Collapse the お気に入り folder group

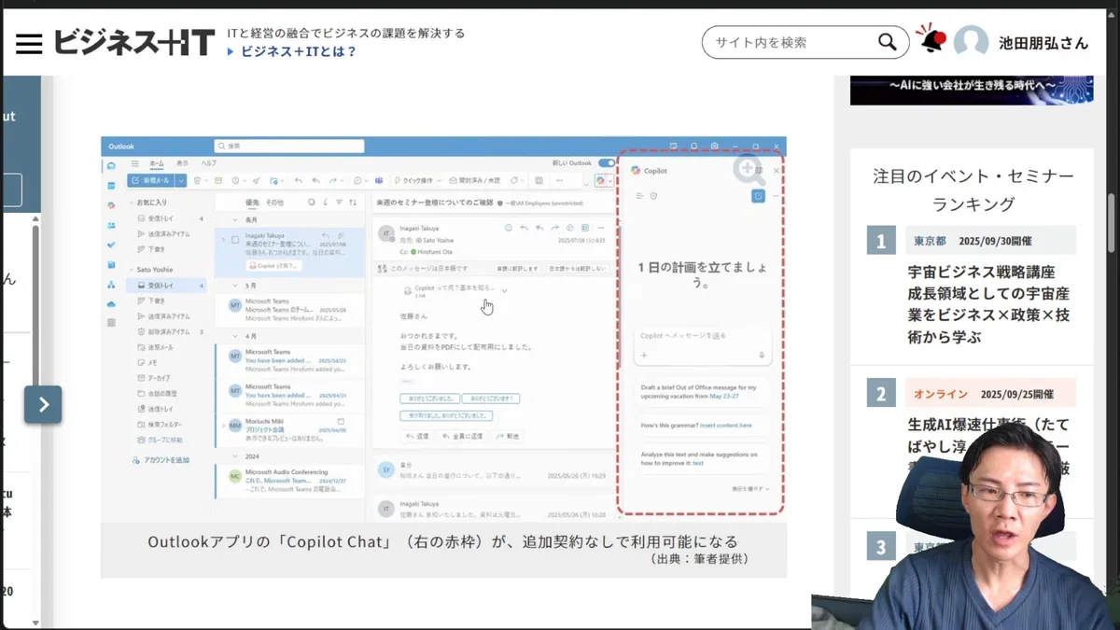point(131,203)
